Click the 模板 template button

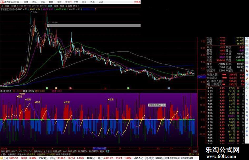click(x=195, y=151)
